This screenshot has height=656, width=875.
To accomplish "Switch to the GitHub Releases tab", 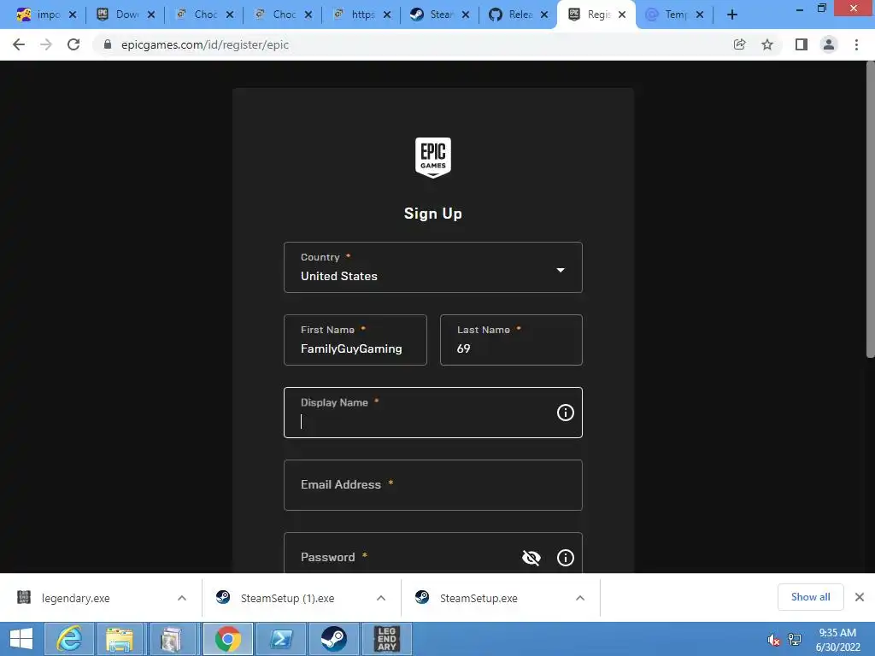I will 519,15.
